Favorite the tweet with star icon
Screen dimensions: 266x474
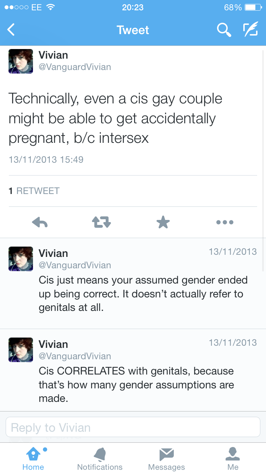pyautogui.click(x=163, y=222)
